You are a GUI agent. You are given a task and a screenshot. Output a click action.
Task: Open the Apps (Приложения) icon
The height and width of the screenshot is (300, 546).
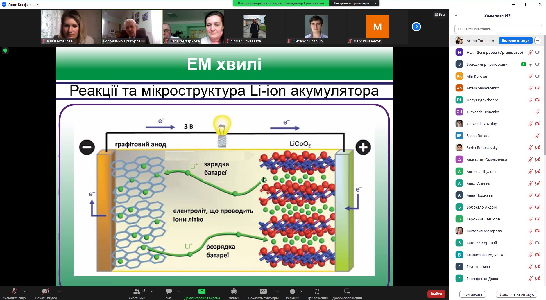coord(317,291)
